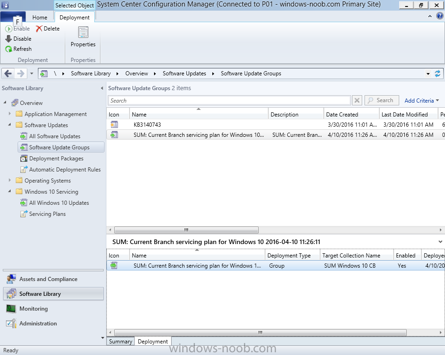Go forward with the forward arrow

tap(20, 73)
